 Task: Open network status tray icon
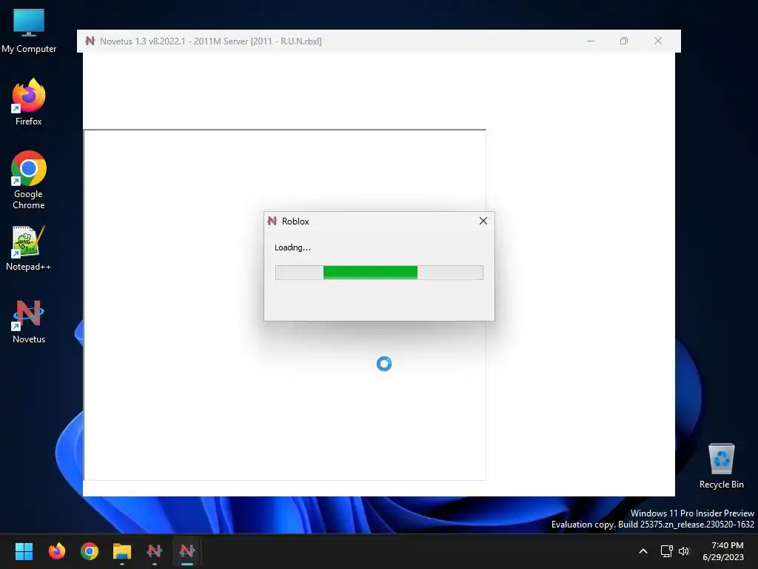667,551
